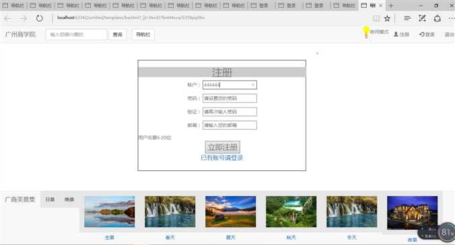Select the 晚景 gallery tab
This screenshot has width=455, height=245.
coord(69,199)
